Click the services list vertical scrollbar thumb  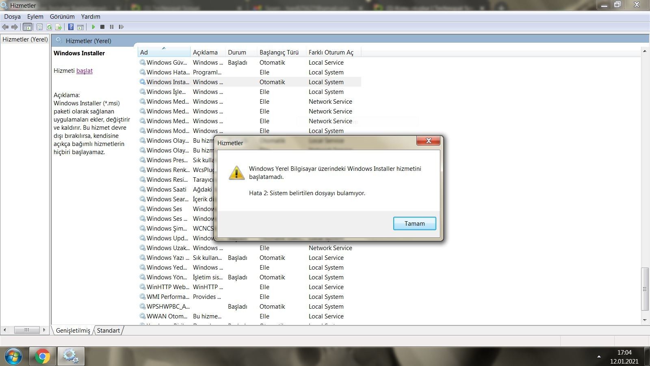pyautogui.click(x=645, y=289)
